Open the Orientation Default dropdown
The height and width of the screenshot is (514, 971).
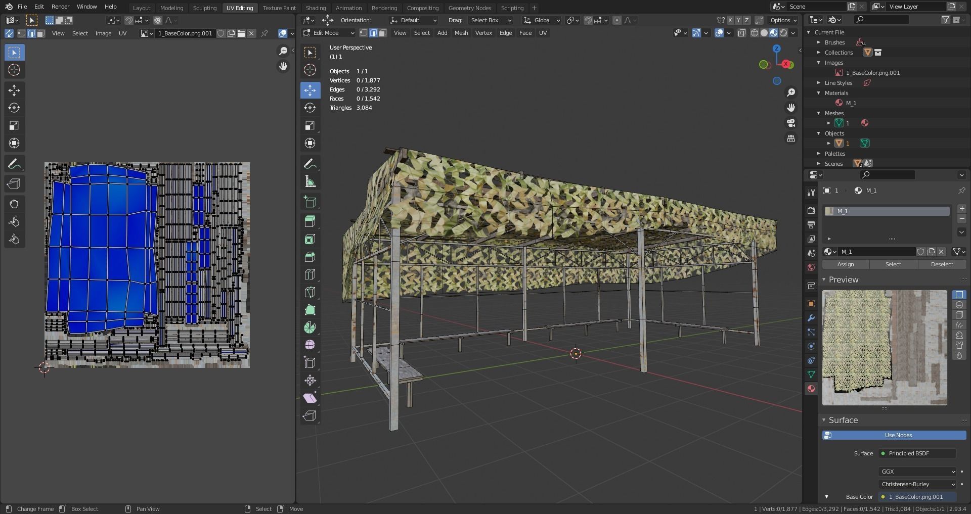click(413, 20)
